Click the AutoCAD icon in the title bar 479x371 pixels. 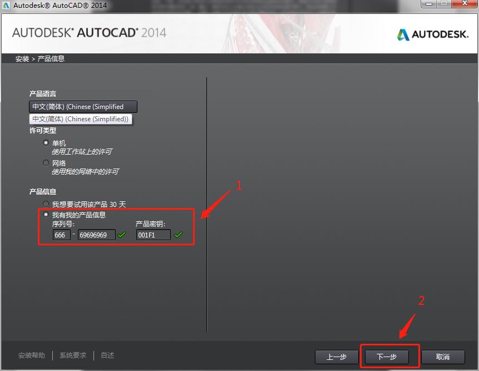6,5
